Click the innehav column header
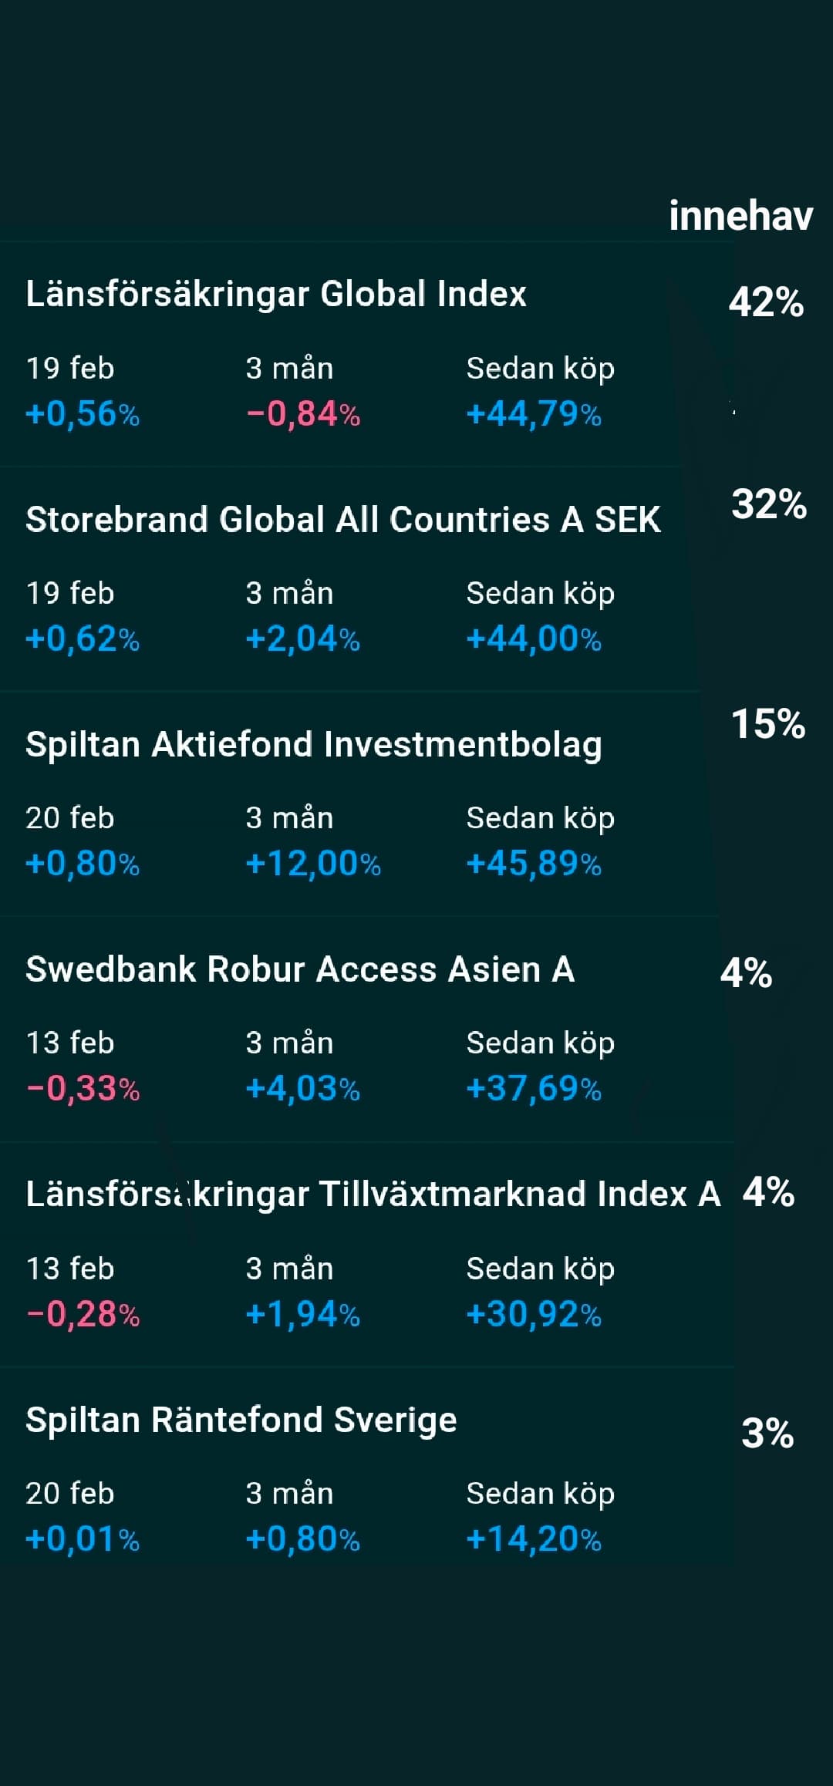 pyautogui.click(x=740, y=216)
